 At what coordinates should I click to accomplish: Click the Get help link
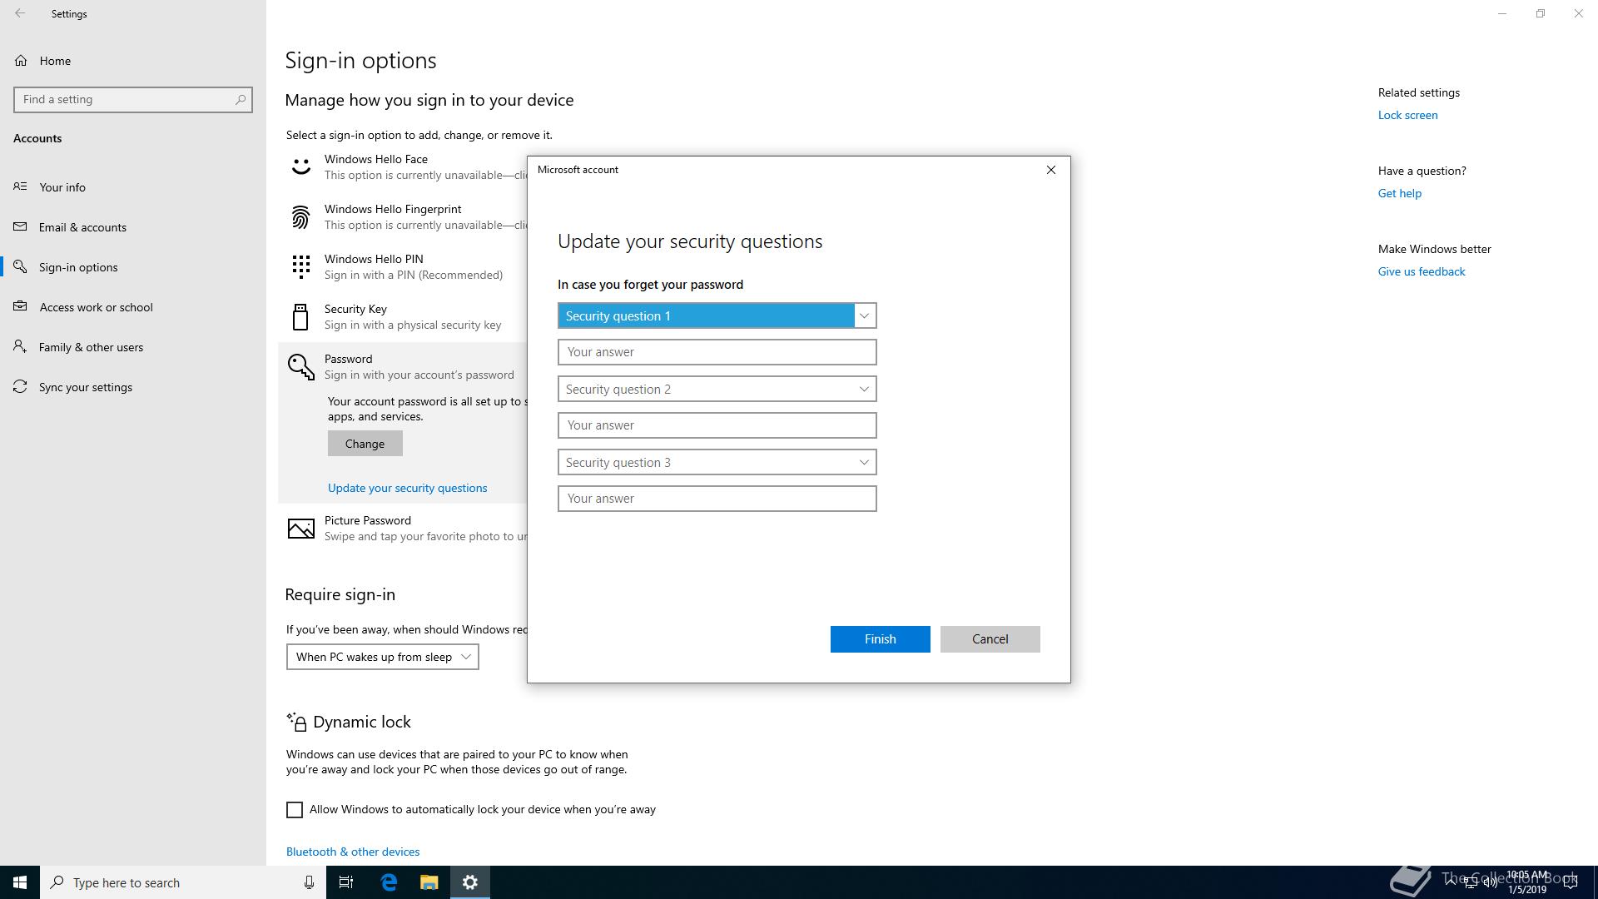(1399, 193)
